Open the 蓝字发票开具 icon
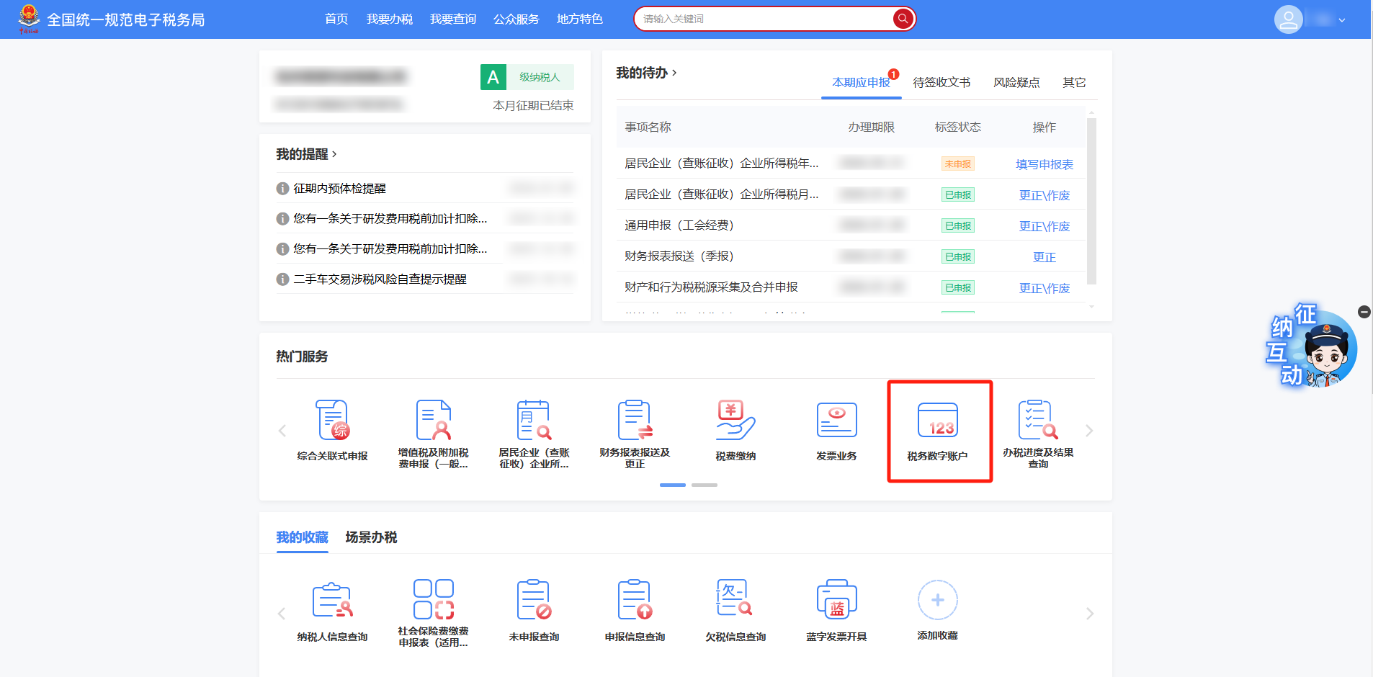The height and width of the screenshot is (677, 1373). point(836,609)
